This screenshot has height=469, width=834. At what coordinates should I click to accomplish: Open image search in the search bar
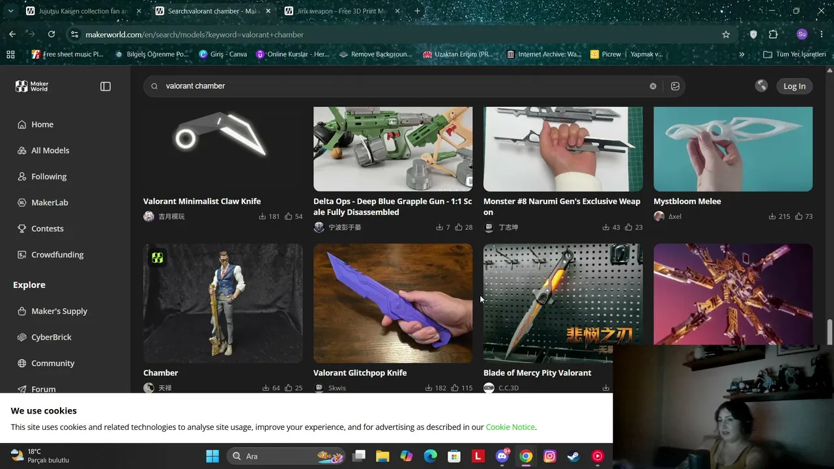pos(675,86)
